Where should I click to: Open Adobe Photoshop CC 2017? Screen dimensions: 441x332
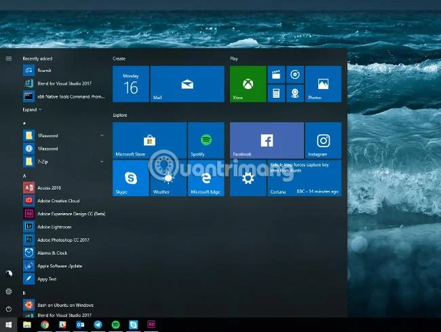point(64,240)
